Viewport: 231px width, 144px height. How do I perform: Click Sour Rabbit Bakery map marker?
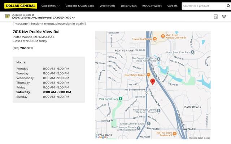coord(148,75)
